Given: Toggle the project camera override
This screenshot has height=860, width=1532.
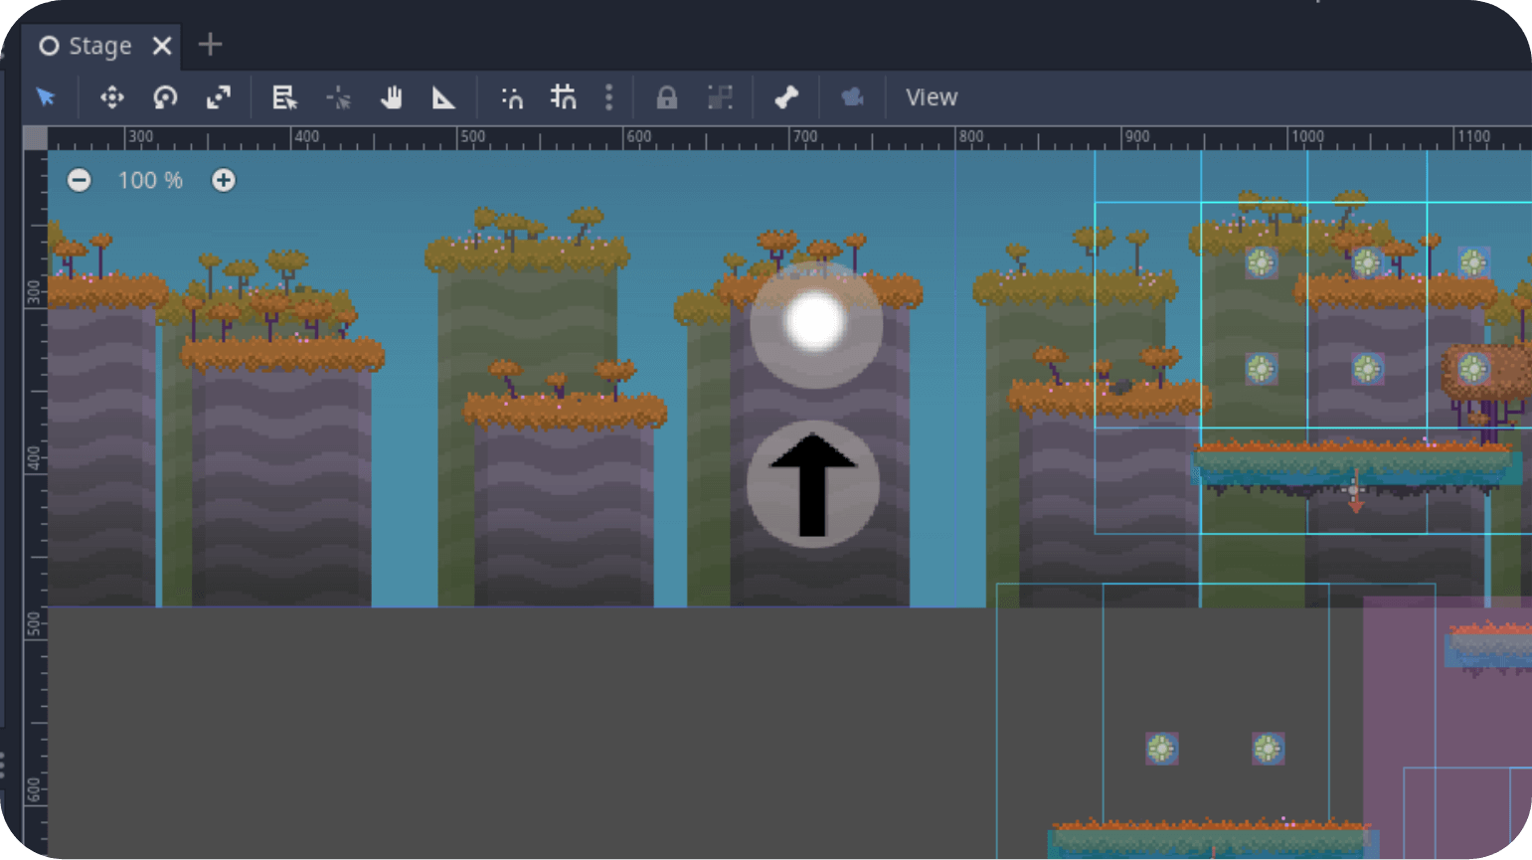Looking at the screenshot, I should pyautogui.click(x=852, y=97).
